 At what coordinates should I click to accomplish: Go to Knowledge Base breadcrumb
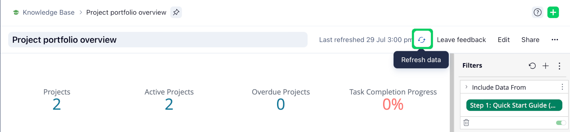pyautogui.click(x=48, y=12)
